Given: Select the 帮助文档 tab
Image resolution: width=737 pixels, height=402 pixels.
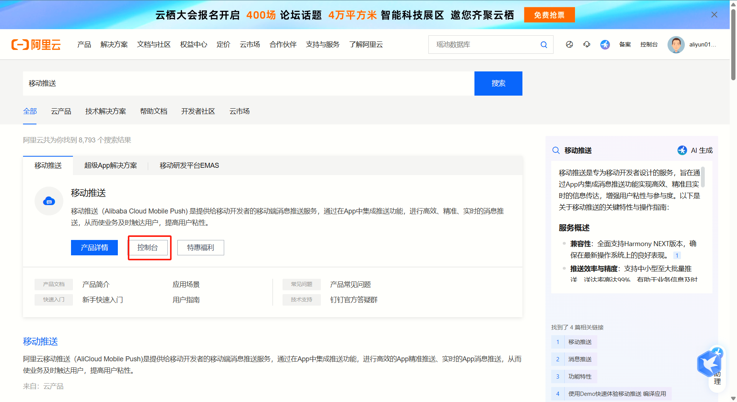Looking at the screenshot, I should tap(154, 111).
